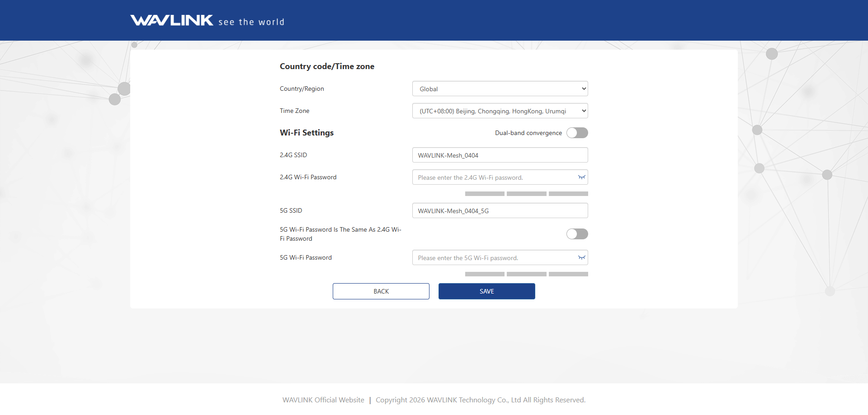
Task: Click the Time Zone label
Action: pos(295,111)
